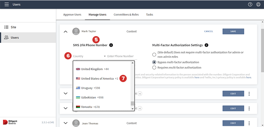This screenshot has width=264, height=127.
Task: Open the Country dropdown arrow
Action: [105, 56]
